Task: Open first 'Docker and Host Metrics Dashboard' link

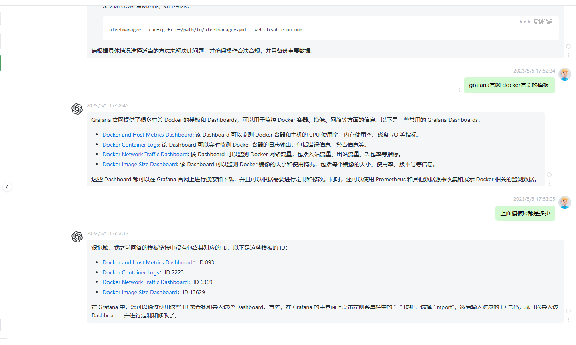Action: click(148, 135)
